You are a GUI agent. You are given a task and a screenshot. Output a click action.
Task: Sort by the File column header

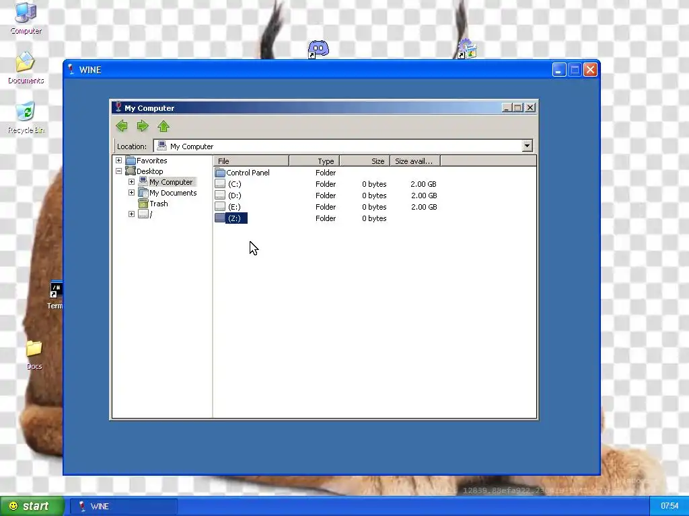(252, 161)
